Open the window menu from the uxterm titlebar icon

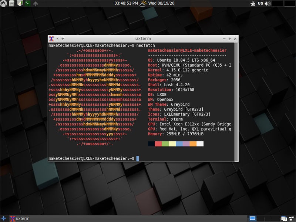click(51, 38)
